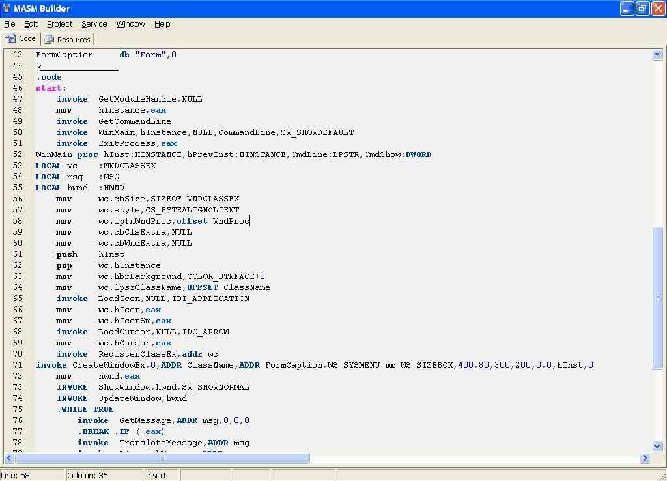Click the Resources tab icon

[50, 40]
